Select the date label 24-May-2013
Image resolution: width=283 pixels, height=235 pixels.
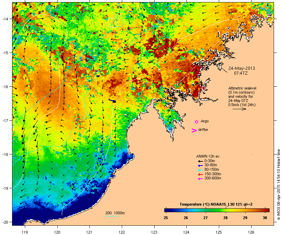pos(242,68)
